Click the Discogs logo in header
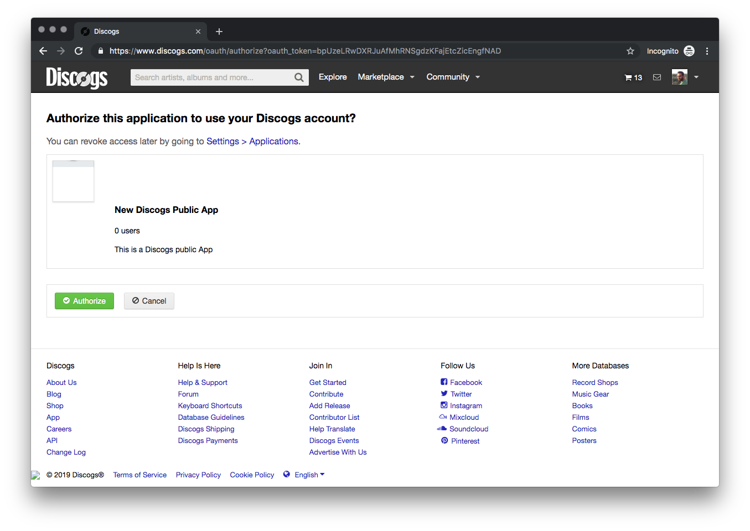This screenshot has width=750, height=531. tap(77, 77)
